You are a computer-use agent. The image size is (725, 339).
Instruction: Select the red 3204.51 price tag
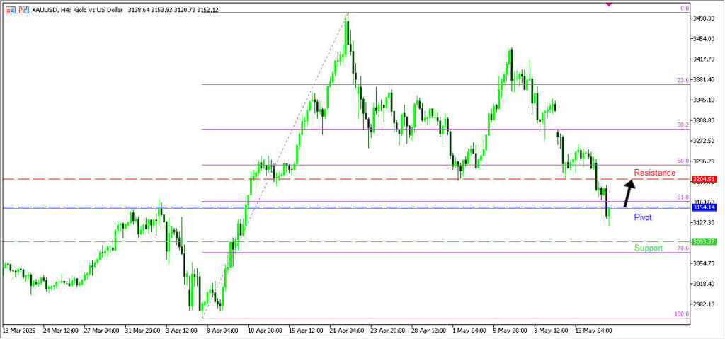pos(703,179)
